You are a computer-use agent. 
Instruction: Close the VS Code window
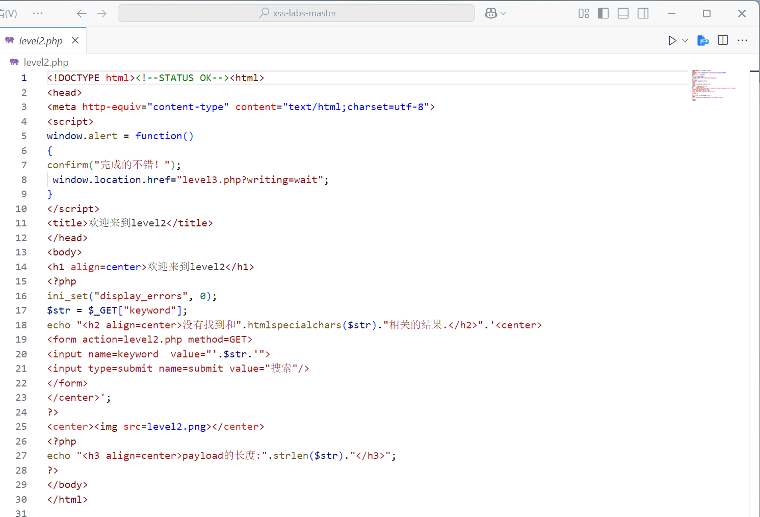pyautogui.click(x=742, y=13)
